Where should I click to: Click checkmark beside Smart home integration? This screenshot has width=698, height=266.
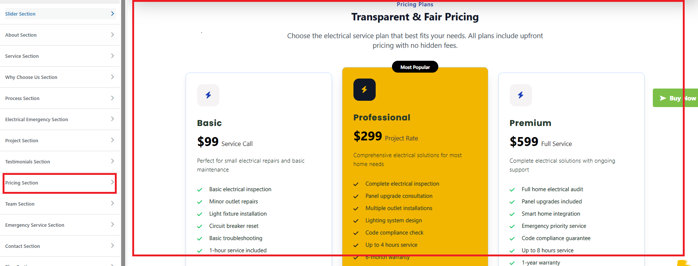tap(512, 214)
